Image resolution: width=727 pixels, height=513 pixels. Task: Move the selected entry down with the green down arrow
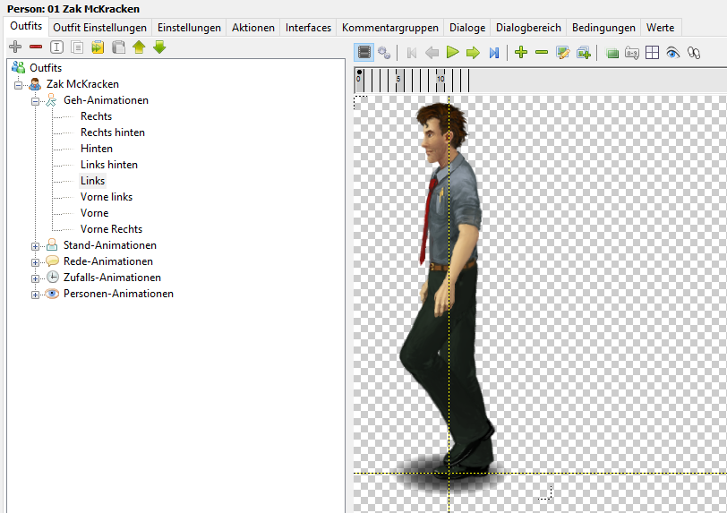click(x=159, y=47)
